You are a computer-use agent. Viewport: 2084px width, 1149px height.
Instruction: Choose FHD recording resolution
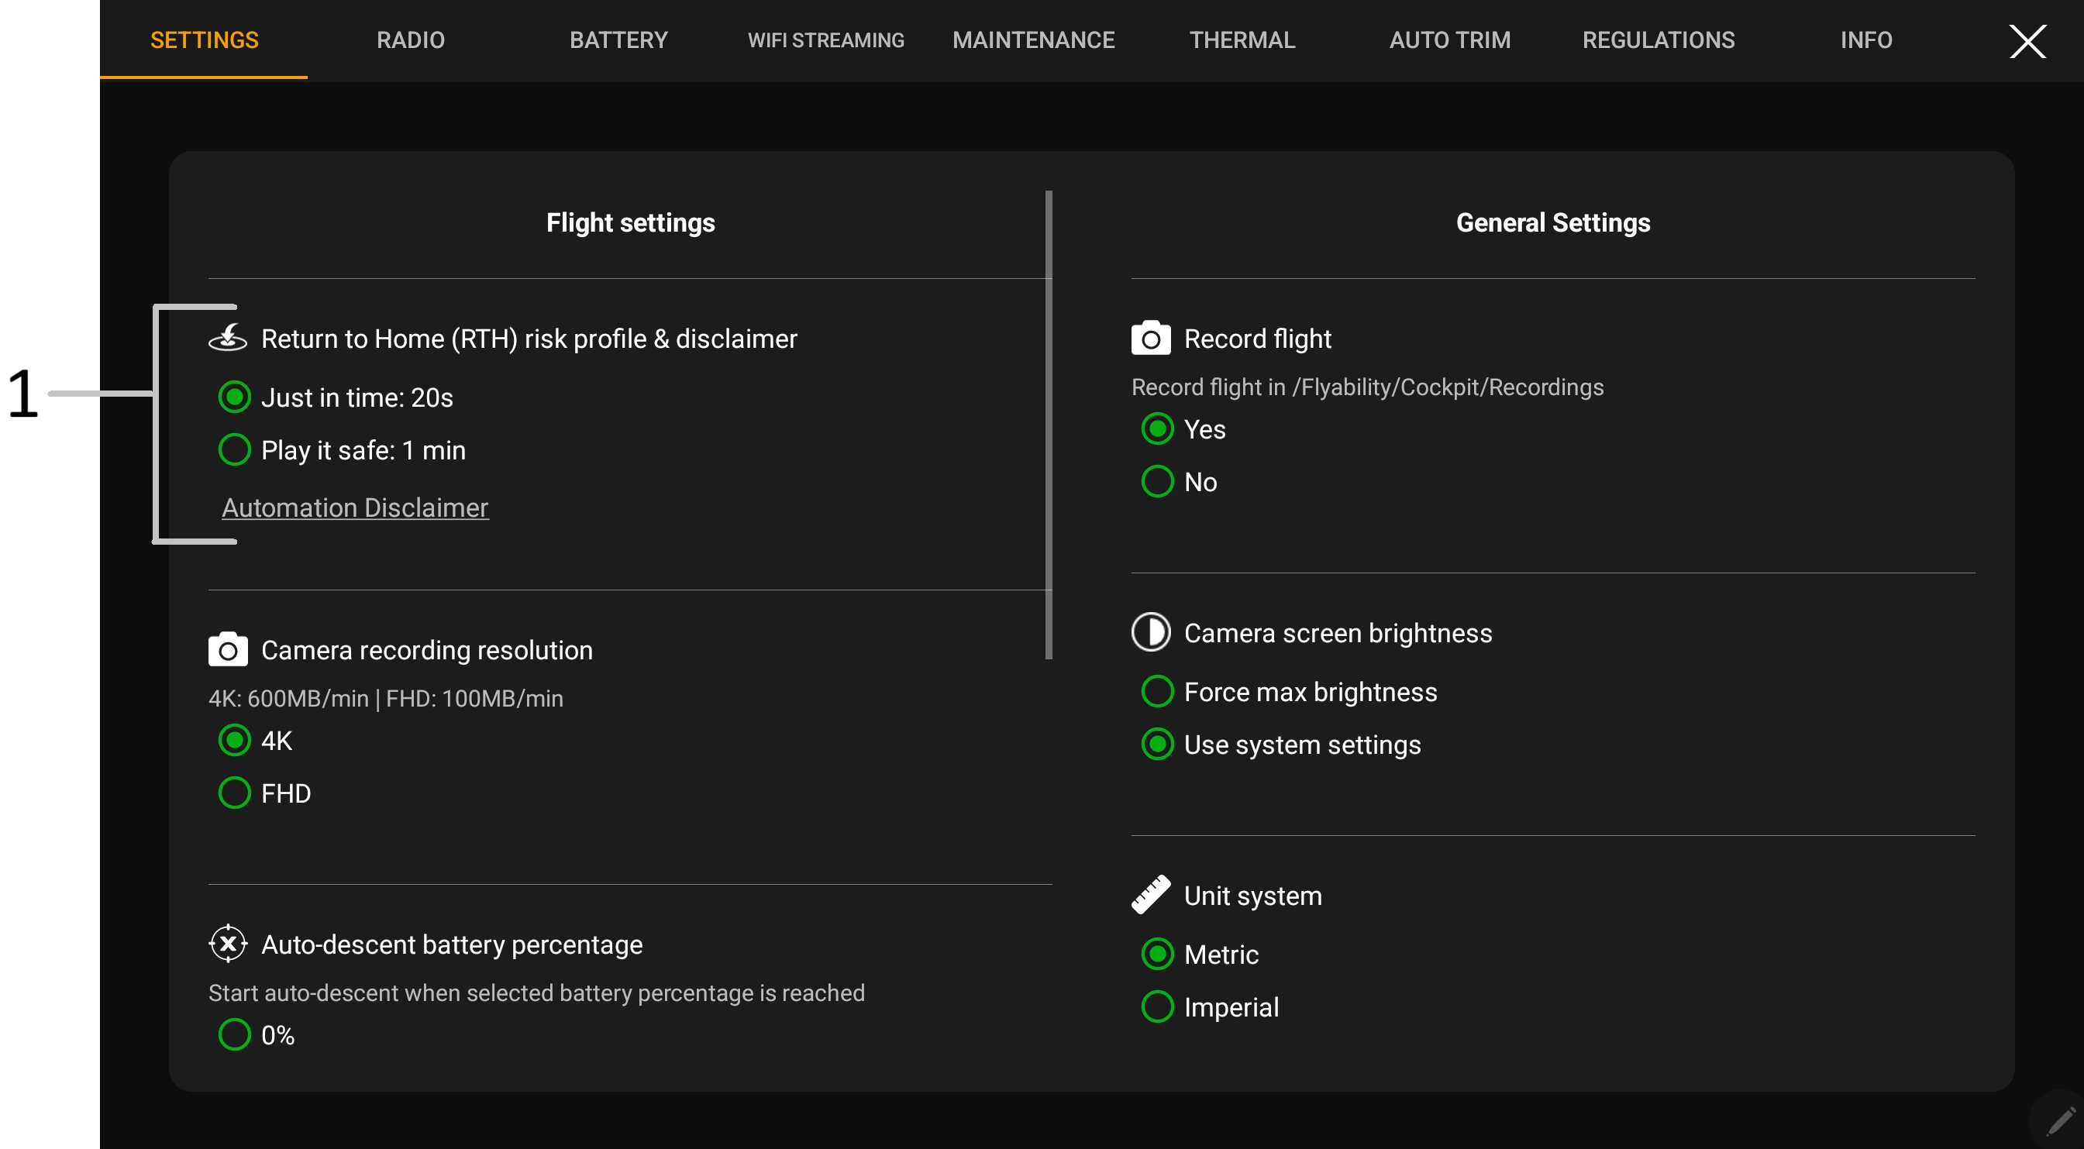[235, 793]
